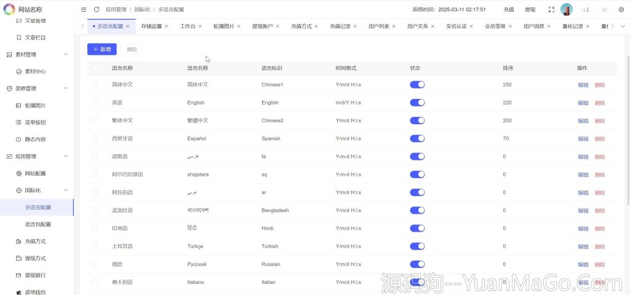The image size is (630, 295).
Task: Click the 提现 link in header
Action: click(x=530, y=10)
